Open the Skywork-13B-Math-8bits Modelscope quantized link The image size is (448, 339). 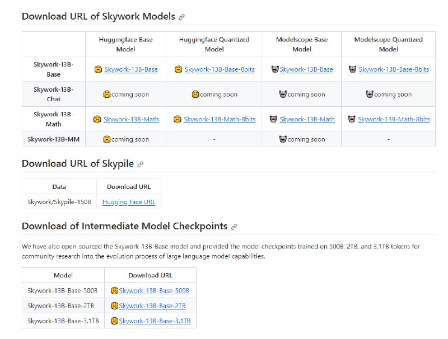click(394, 119)
